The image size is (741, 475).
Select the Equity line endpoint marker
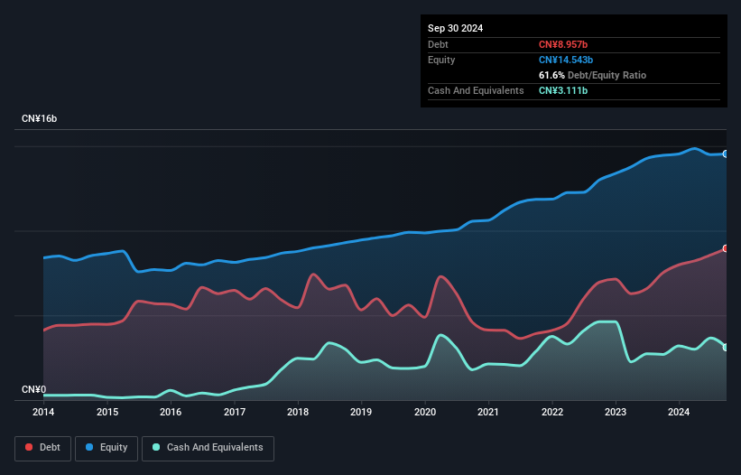[x=726, y=154]
